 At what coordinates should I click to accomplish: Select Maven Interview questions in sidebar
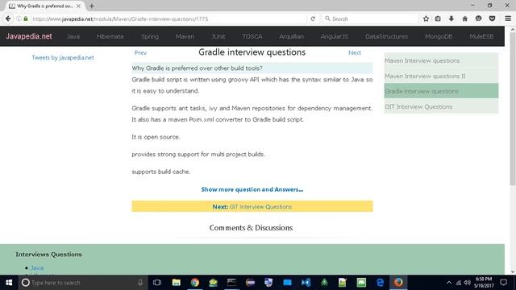coord(441,60)
